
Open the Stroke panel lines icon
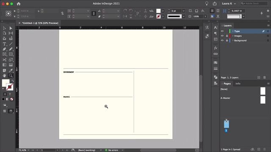[x=216, y=68]
